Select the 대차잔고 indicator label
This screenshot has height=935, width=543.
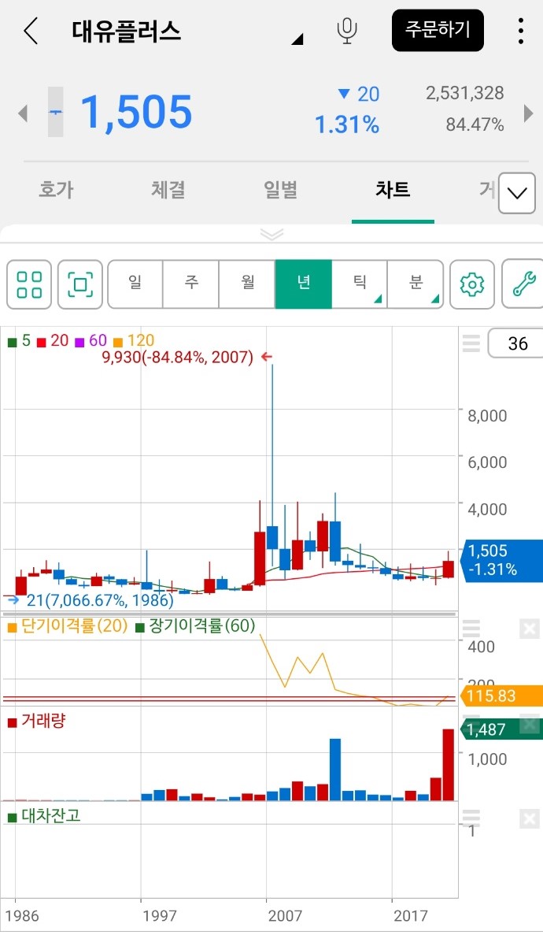click(x=44, y=816)
